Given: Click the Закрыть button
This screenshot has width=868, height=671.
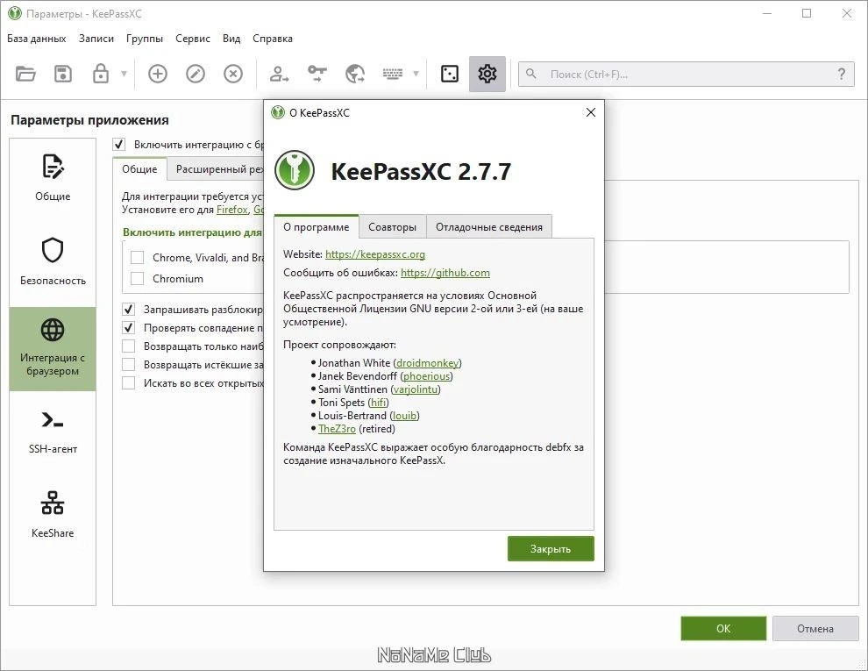Looking at the screenshot, I should (x=551, y=549).
